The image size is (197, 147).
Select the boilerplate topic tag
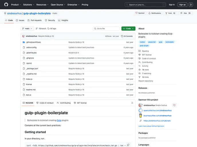pos(170,42)
